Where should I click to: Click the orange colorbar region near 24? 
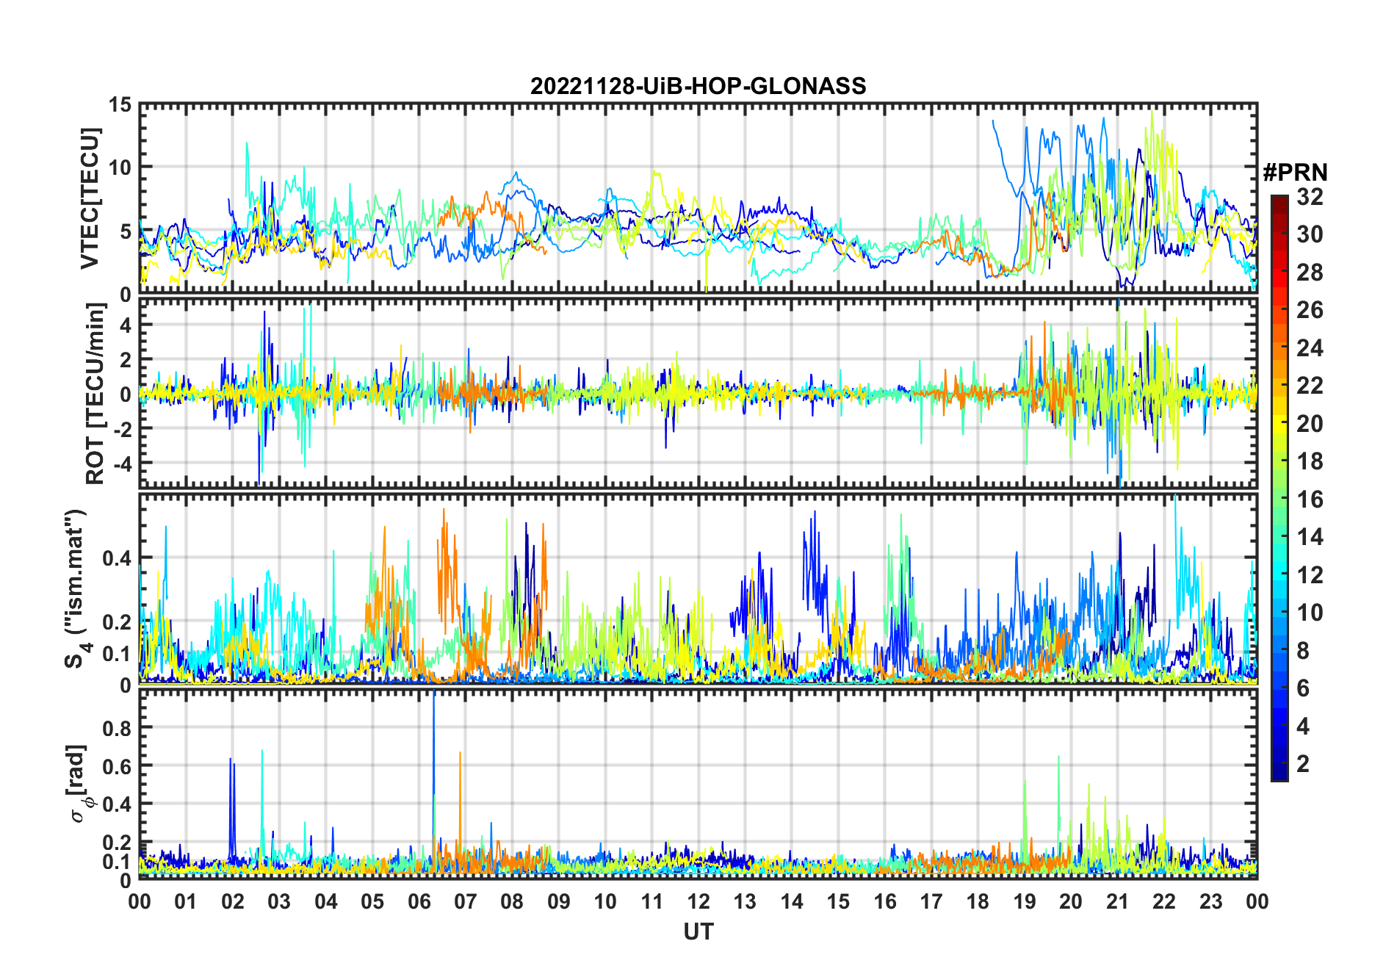point(1279,347)
